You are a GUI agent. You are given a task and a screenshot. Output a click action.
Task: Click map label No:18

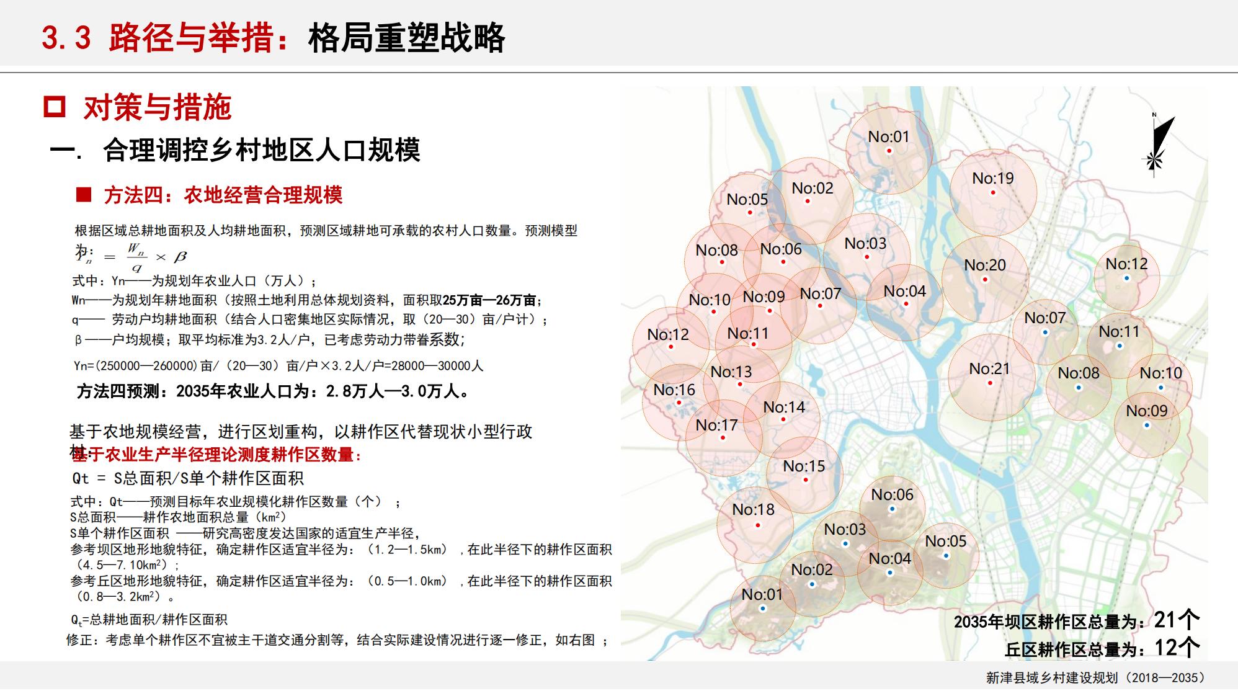753,509
